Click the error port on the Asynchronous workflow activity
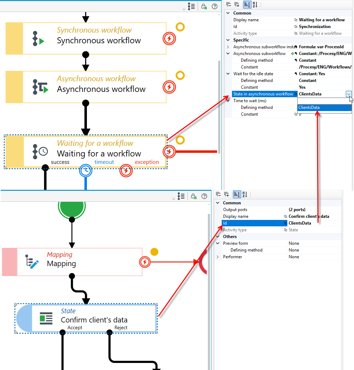 pyautogui.click(x=169, y=87)
